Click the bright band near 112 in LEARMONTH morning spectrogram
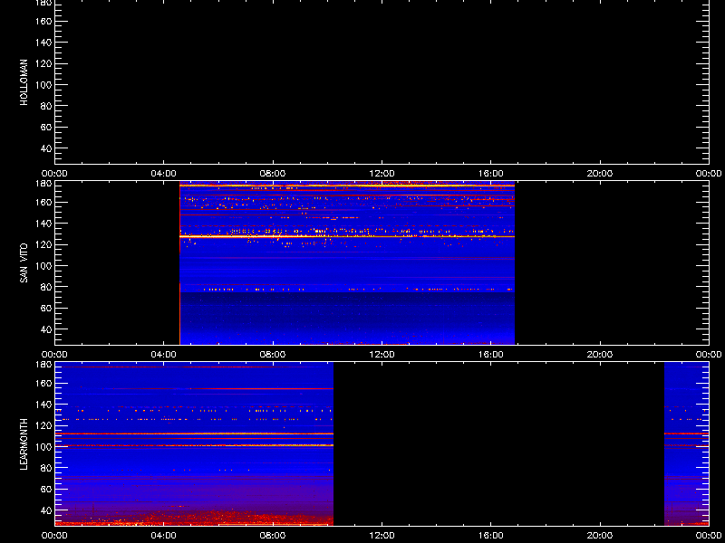Screen dimensions: 725x543 coord(194,434)
